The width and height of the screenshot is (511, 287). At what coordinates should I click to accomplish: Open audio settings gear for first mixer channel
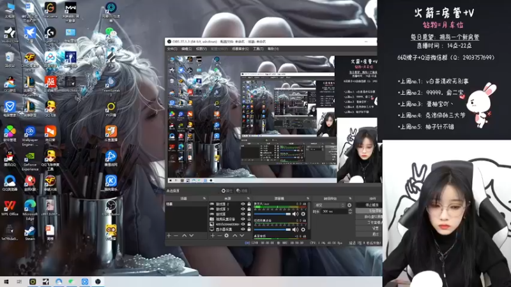[x=303, y=214]
